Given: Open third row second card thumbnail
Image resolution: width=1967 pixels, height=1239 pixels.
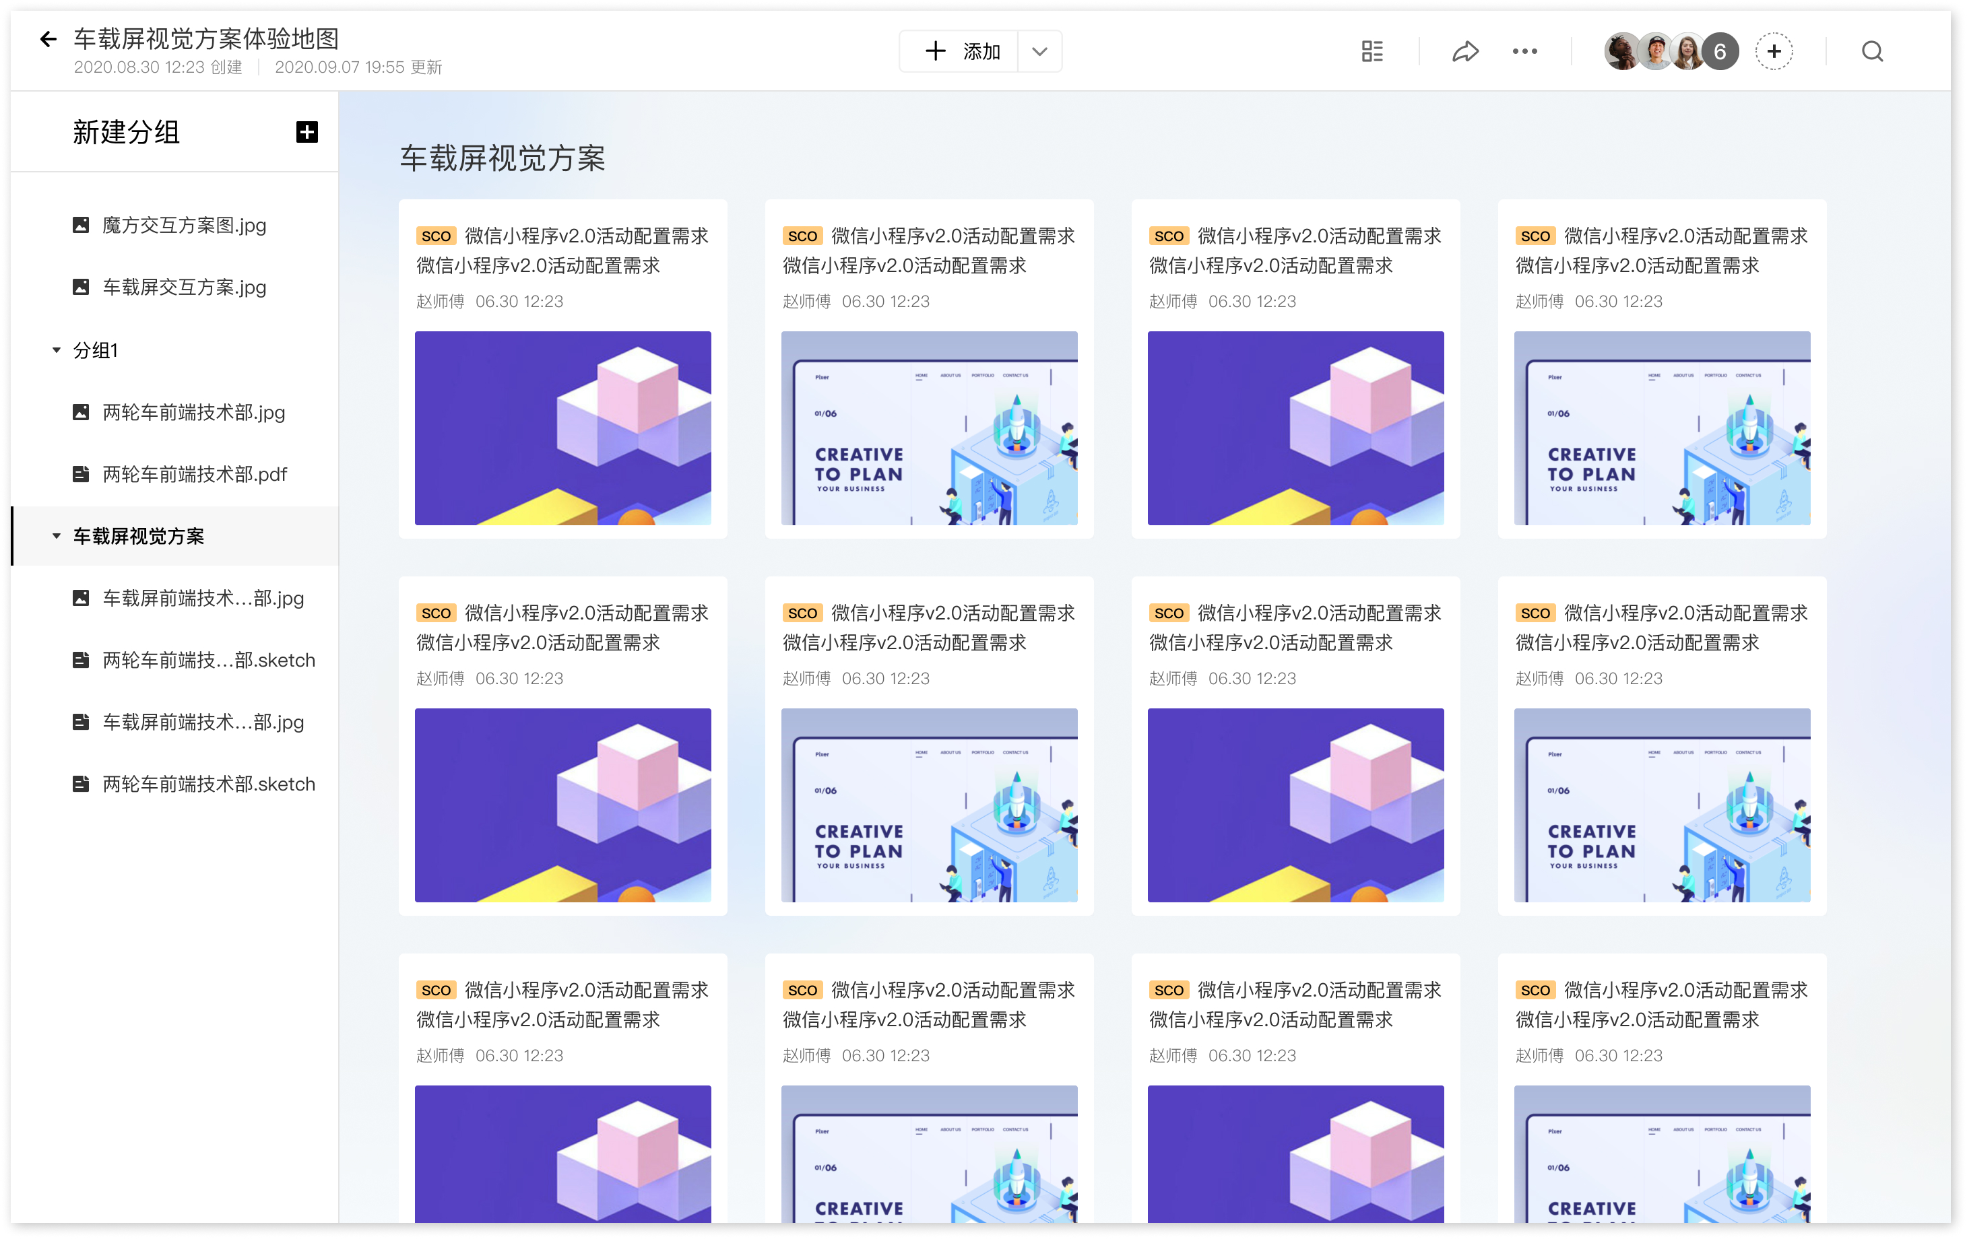Looking at the screenshot, I should tap(930, 1154).
